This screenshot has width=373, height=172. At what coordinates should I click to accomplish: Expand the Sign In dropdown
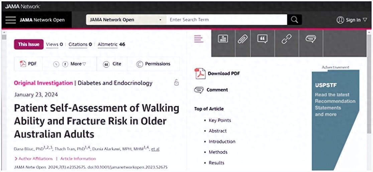coord(352,20)
